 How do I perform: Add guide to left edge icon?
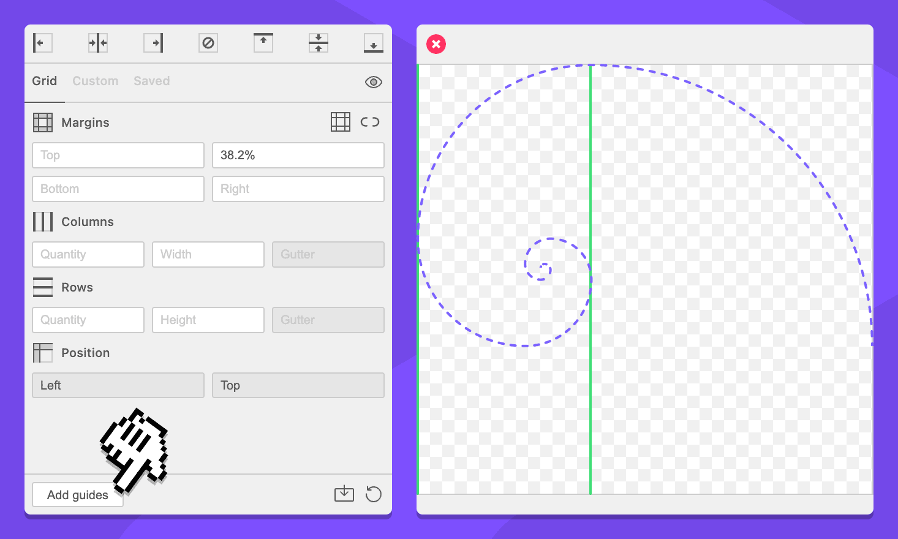[x=42, y=43]
